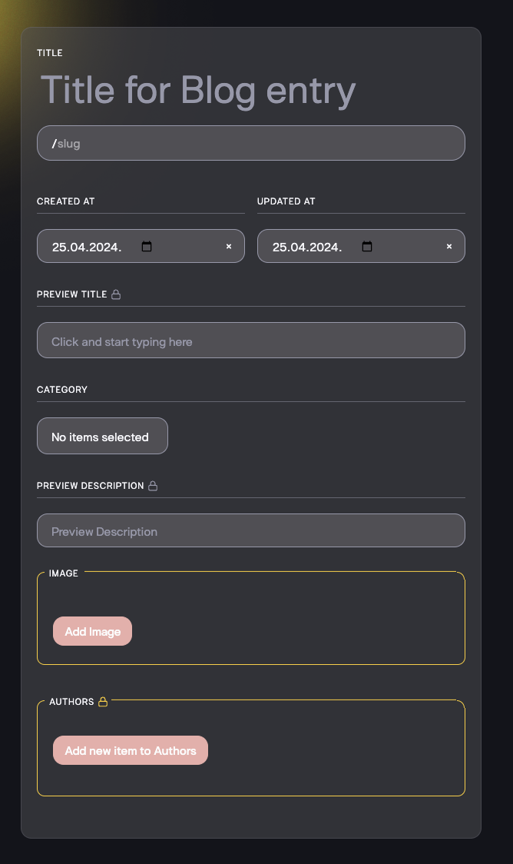Screen dimensions: 513x864
Task: Click the lock icon beside Preview Description
Action: point(153,486)
